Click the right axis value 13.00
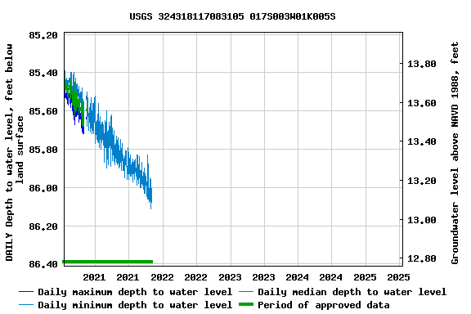 (x=421, y=220)
